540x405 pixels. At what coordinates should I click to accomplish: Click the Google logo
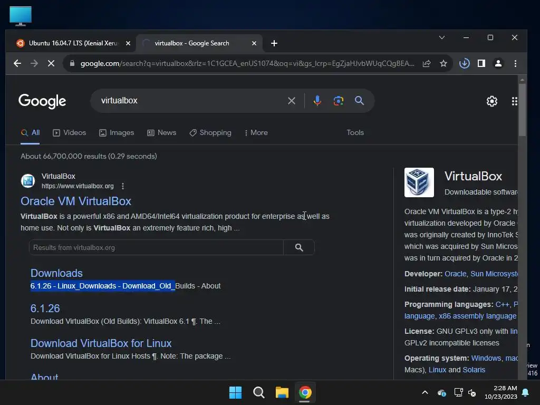pos(42,101)
